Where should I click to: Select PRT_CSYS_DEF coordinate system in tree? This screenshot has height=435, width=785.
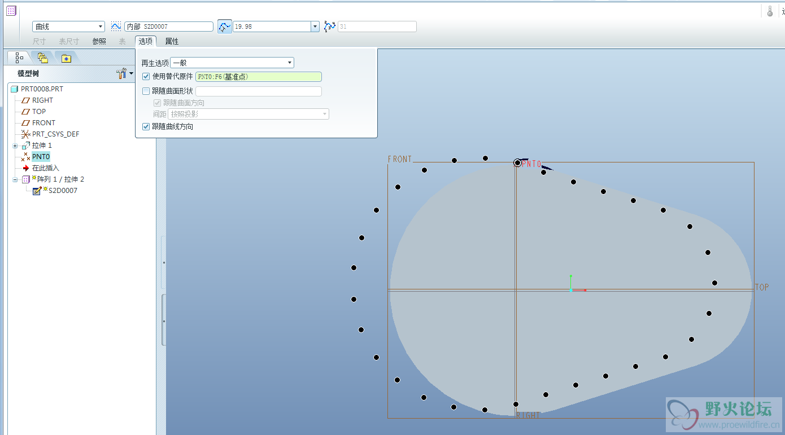point(55,134)
